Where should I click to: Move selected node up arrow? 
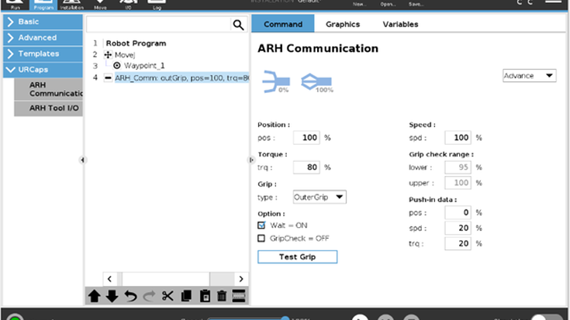pos(95,296)
